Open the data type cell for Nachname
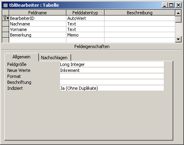 pyautogui.click(x=85, y=24)
